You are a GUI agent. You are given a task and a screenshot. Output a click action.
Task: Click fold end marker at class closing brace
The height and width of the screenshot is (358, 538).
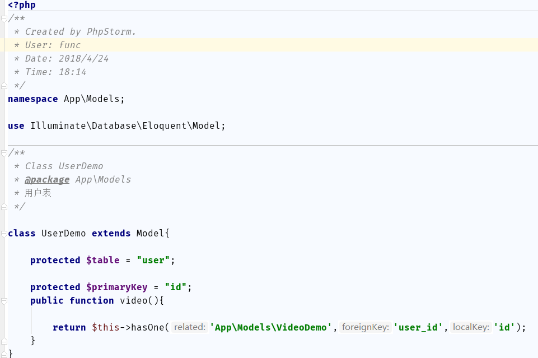[x=4, y=354]
